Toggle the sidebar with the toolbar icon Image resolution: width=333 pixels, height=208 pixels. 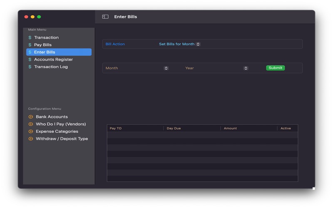pos(105,17)
